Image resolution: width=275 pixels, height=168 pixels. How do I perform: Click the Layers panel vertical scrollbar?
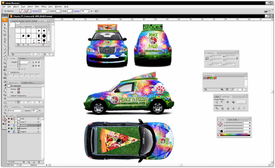tap(43, 139)
